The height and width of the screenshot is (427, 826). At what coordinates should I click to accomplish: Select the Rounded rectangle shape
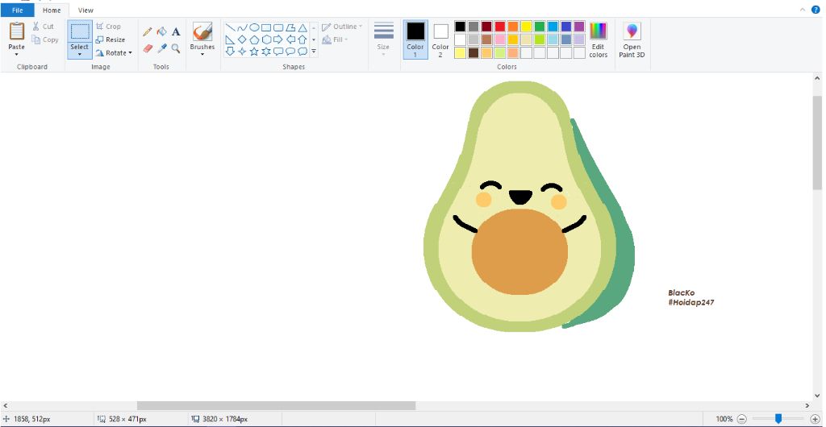point(278,28)
